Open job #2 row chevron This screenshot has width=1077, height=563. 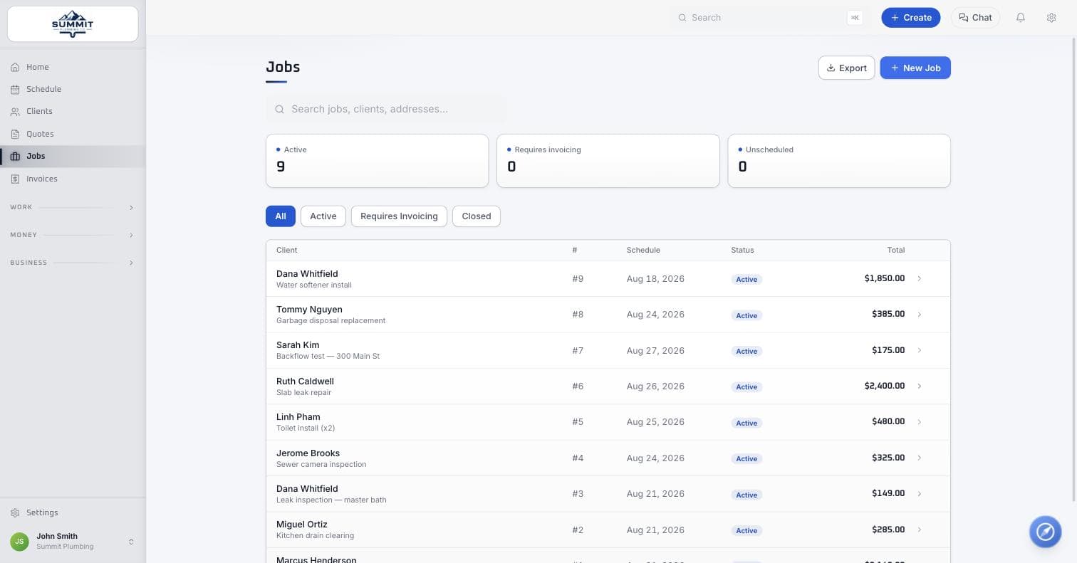tap(920, 530)
